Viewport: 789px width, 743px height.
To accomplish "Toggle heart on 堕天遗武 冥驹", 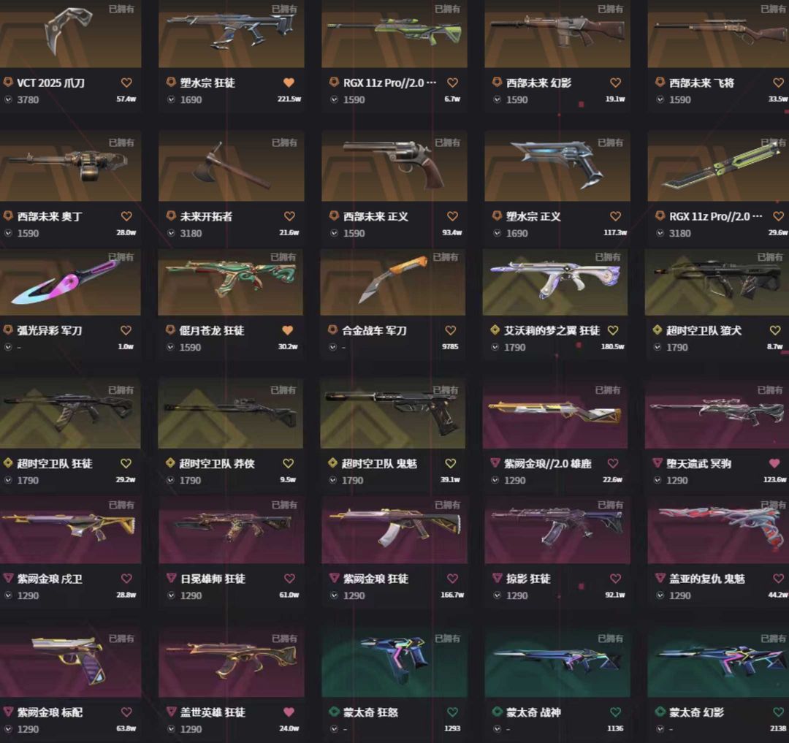I will tap(774, 463).
